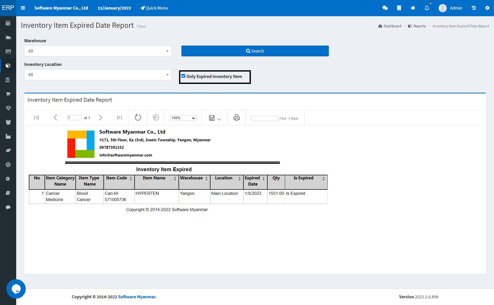The image size is (494, 305).
Task: Go to previous report page
Action: tap(55, 118)
